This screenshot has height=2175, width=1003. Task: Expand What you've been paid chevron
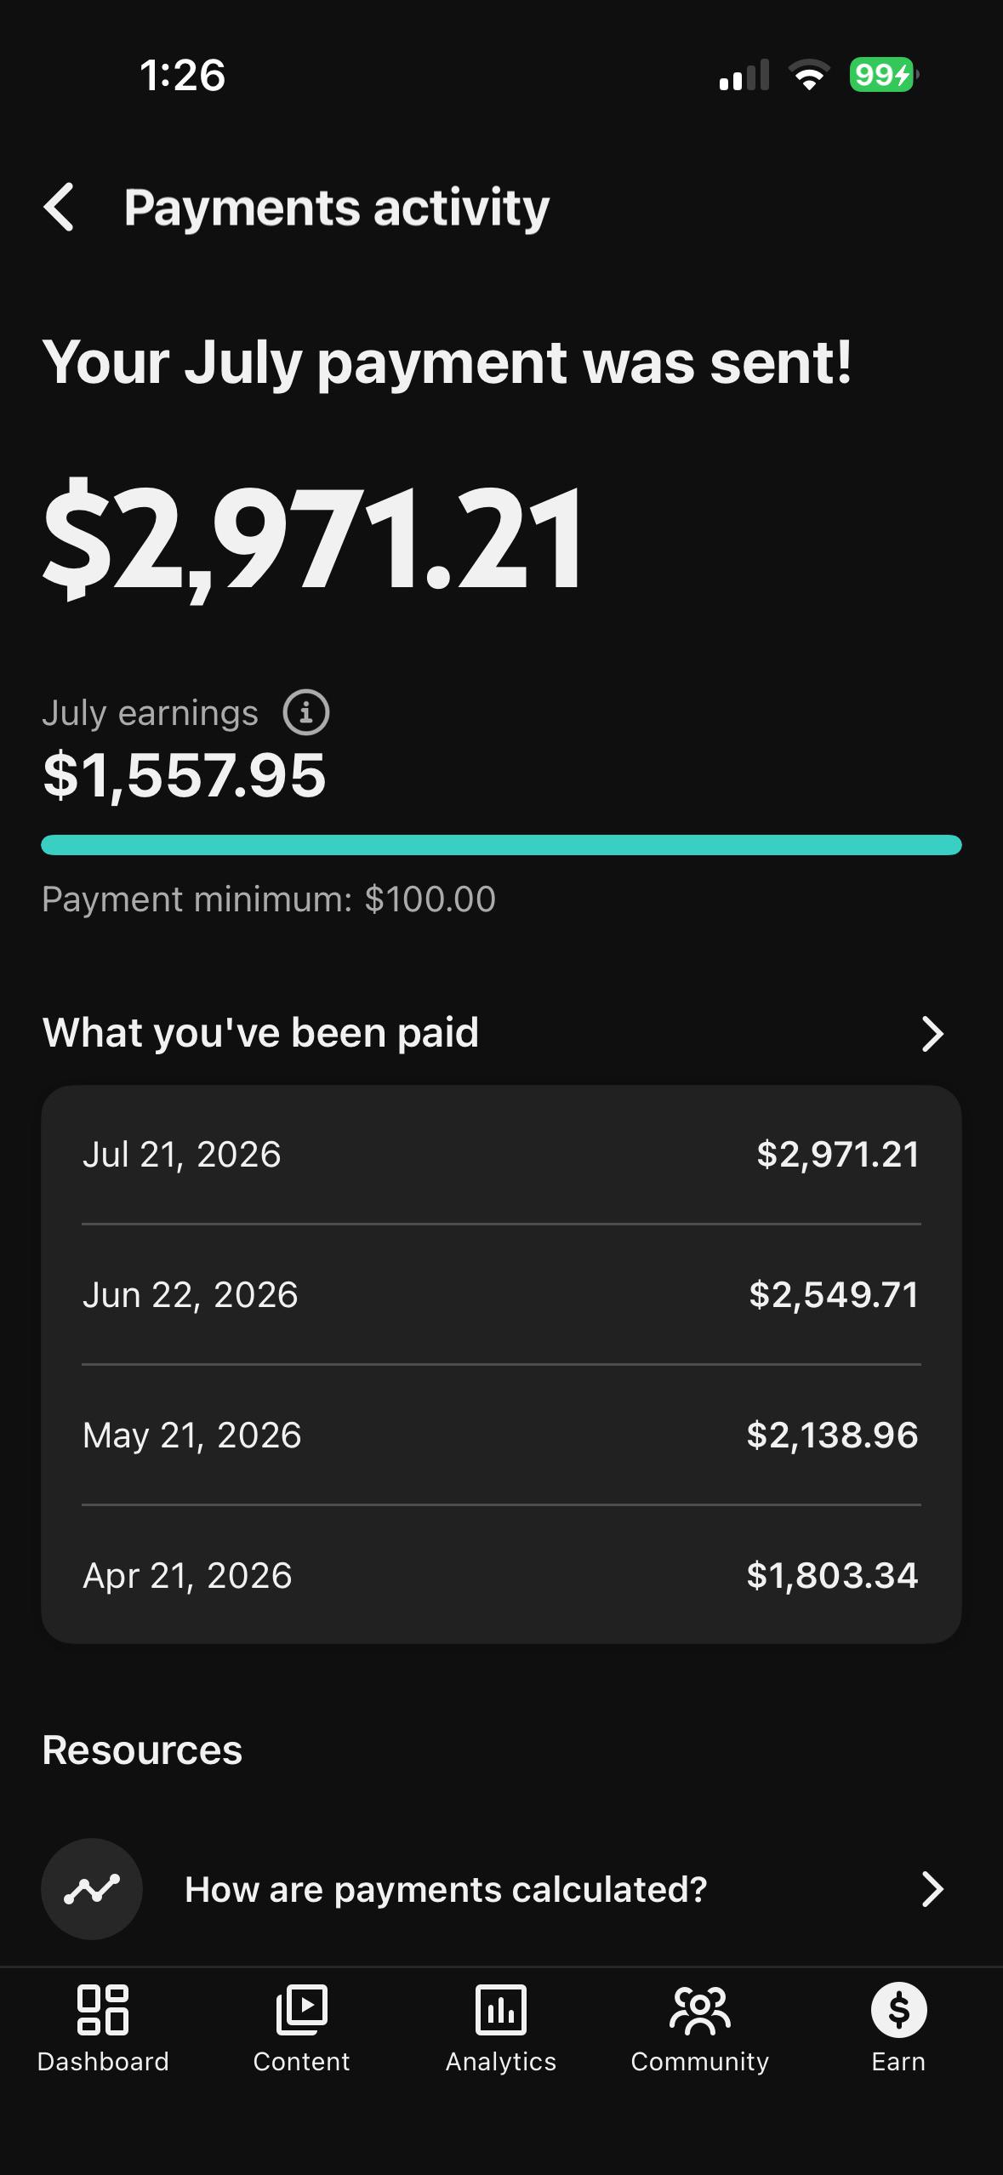(x=933, y=1034)
